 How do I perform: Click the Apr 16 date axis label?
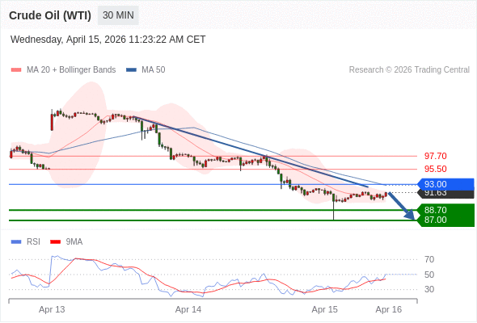click(389, 309)
